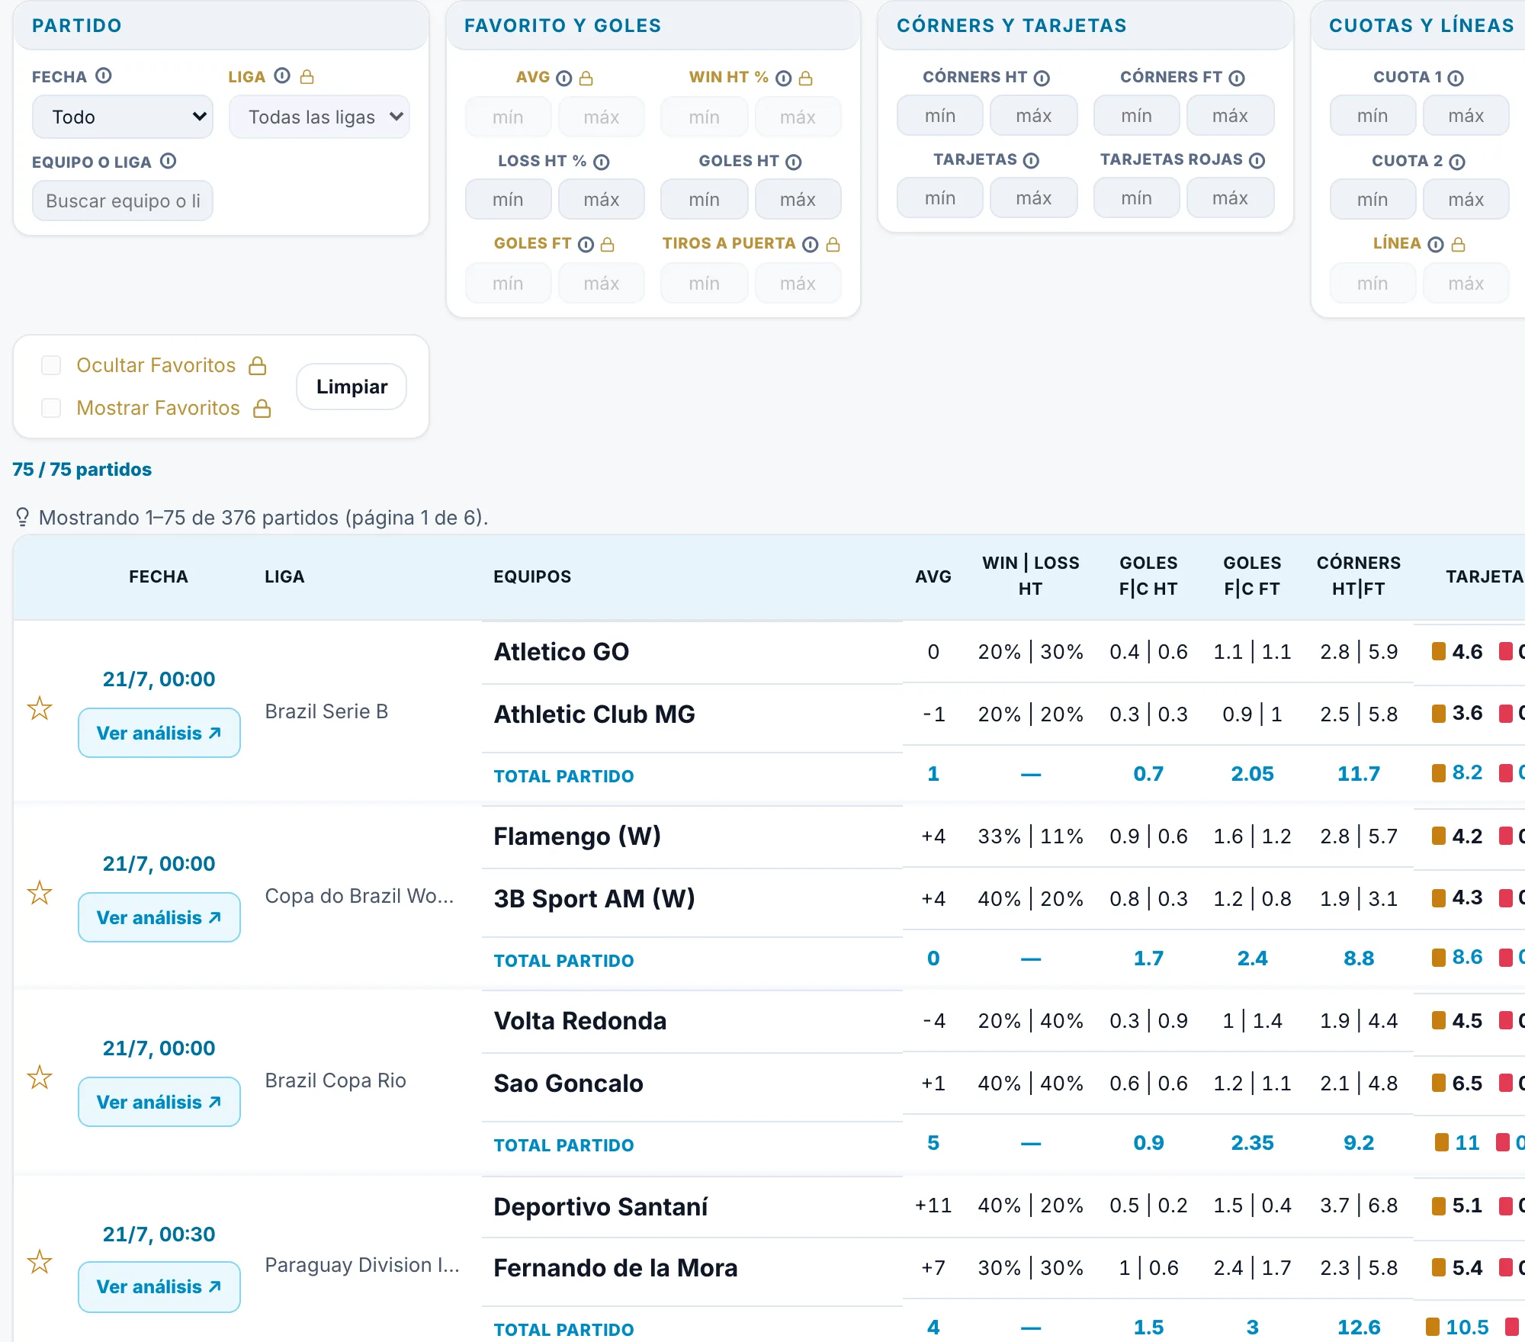Click the lock icon beside AVG filter
This screenshot has height=1342, width=1525.
point(586,78)
